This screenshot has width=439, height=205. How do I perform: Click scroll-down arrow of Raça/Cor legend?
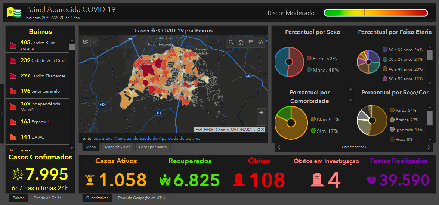pos(430,139)
